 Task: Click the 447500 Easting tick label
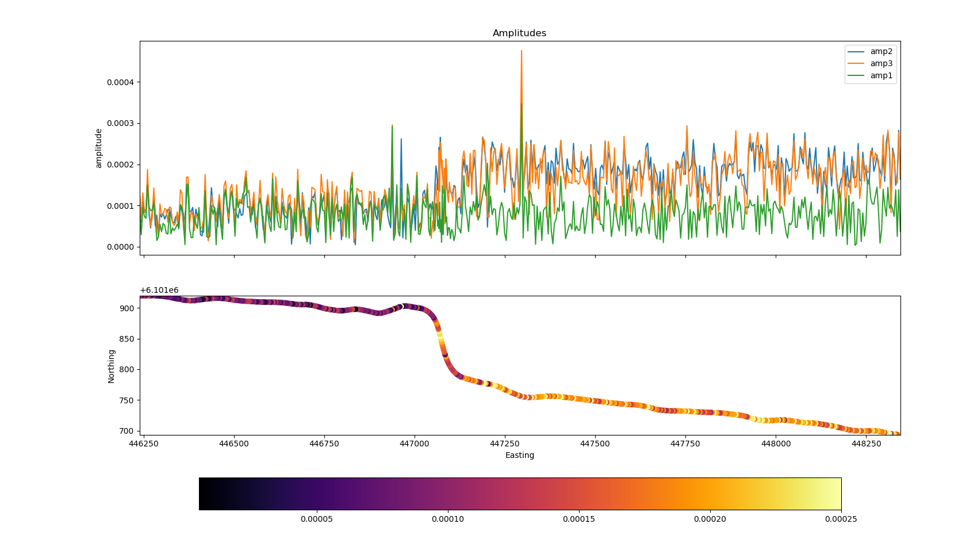[595, 444]
